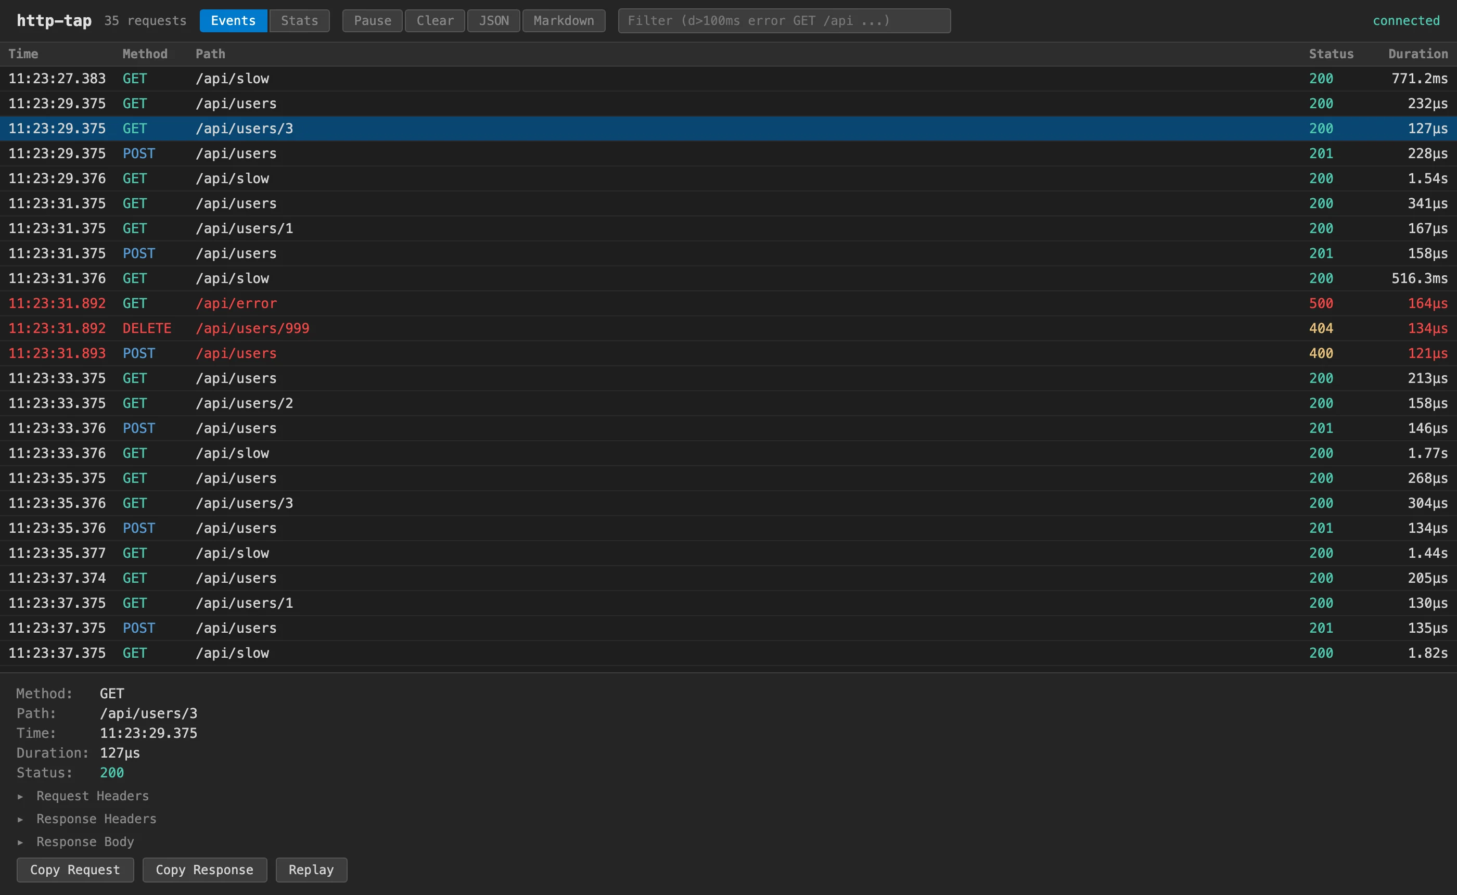Click the http-tap title
The width and height of the screenshot is (1457, 895).
[x=54, y=21]
